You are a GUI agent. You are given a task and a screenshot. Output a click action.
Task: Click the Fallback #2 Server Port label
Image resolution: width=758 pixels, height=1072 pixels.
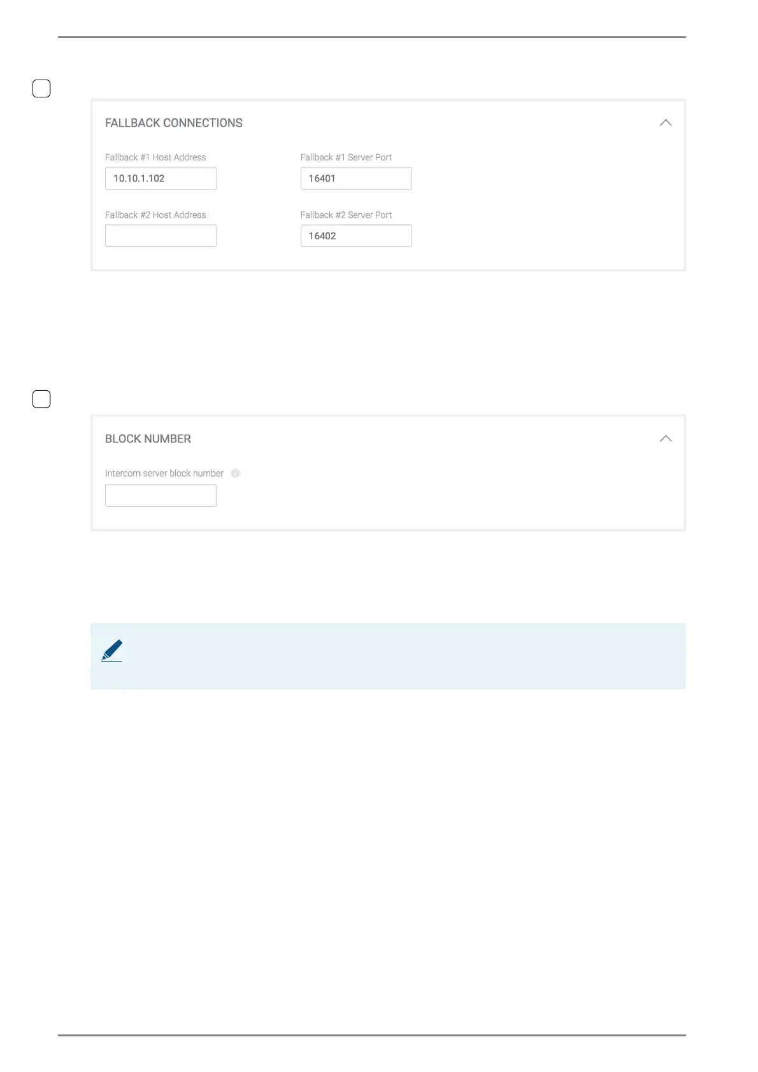point(346,215)
